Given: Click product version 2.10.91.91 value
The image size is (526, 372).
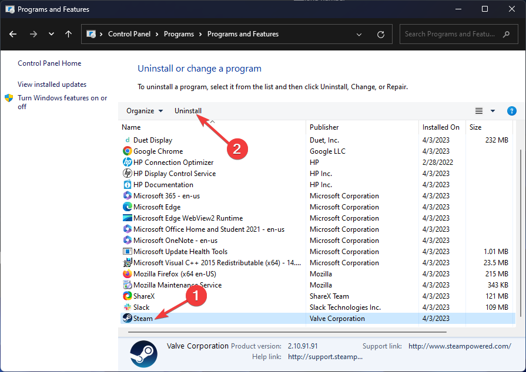Looking at the screenshot, I should coord(303,346).
